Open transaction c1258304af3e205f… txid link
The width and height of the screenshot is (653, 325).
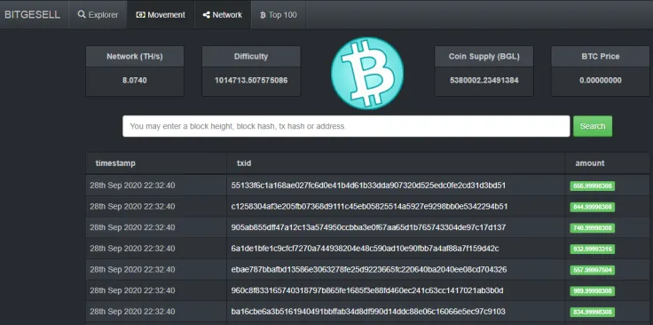(x=369, y=207)
